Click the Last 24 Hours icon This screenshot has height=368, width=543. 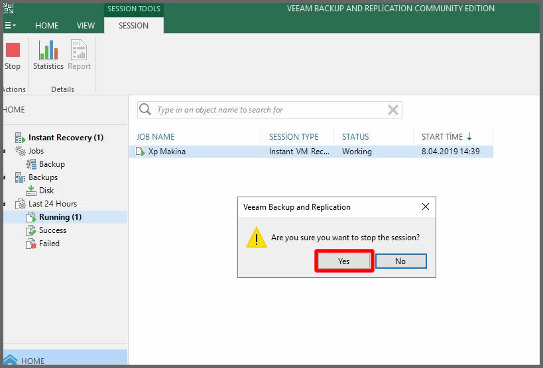tap(20, 204)
